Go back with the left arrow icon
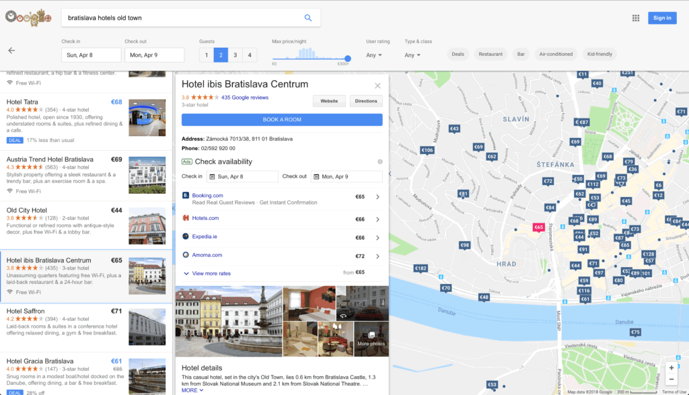The width and height of the screenshot is (689, 395). (11, 50)
